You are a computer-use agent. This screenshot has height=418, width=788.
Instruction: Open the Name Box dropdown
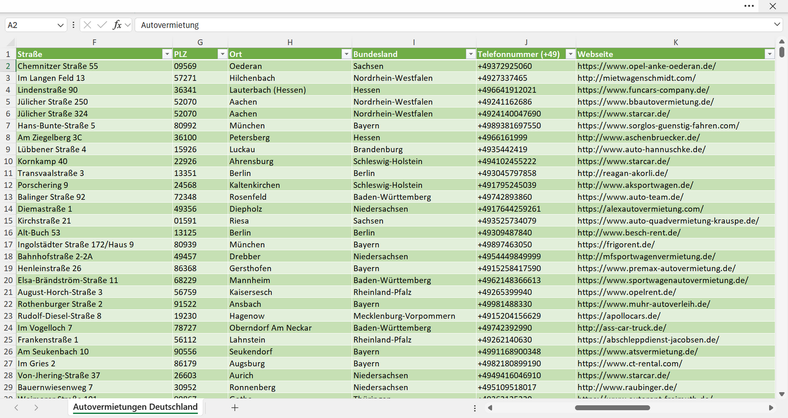click(60, 25)
